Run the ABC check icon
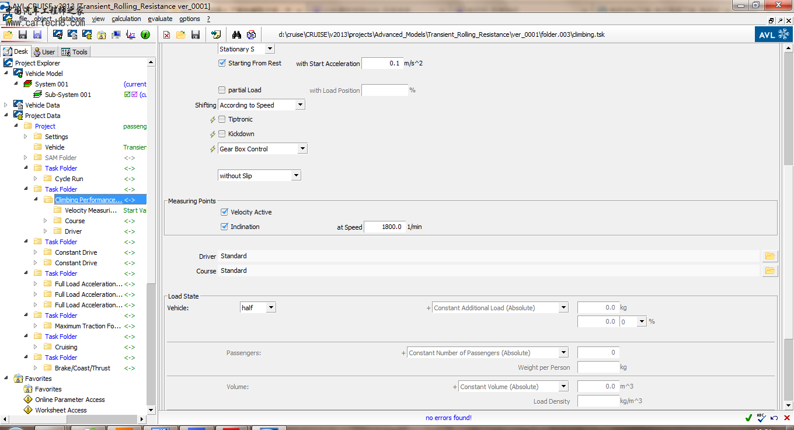794x430 pixels. [761, 418]
